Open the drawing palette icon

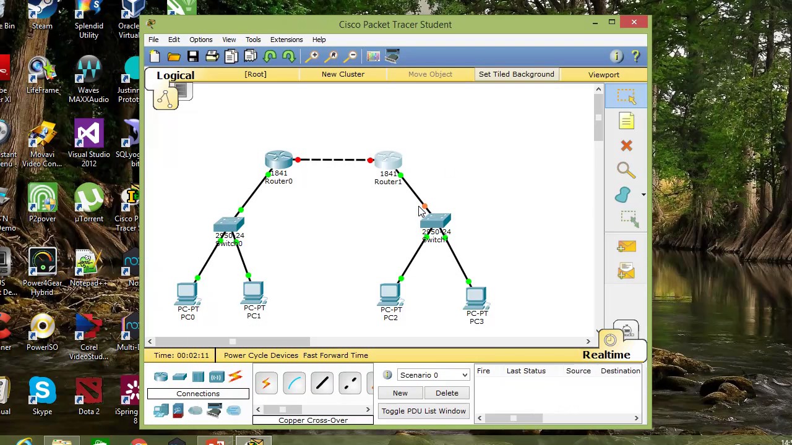(x=373, y=57)
